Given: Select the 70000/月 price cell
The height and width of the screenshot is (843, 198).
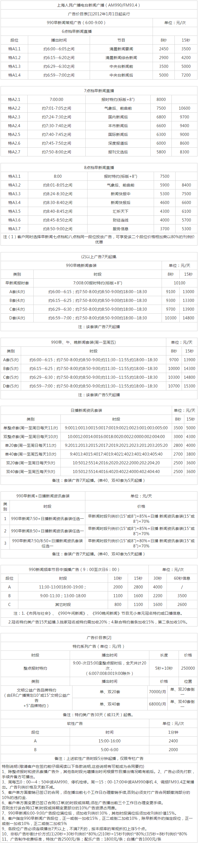Looking at the screenshot, I should pyautogui.click(x=158, y=692).
